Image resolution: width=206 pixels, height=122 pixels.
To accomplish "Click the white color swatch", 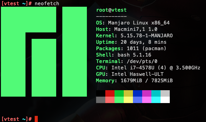I will [x=165, y=100].
